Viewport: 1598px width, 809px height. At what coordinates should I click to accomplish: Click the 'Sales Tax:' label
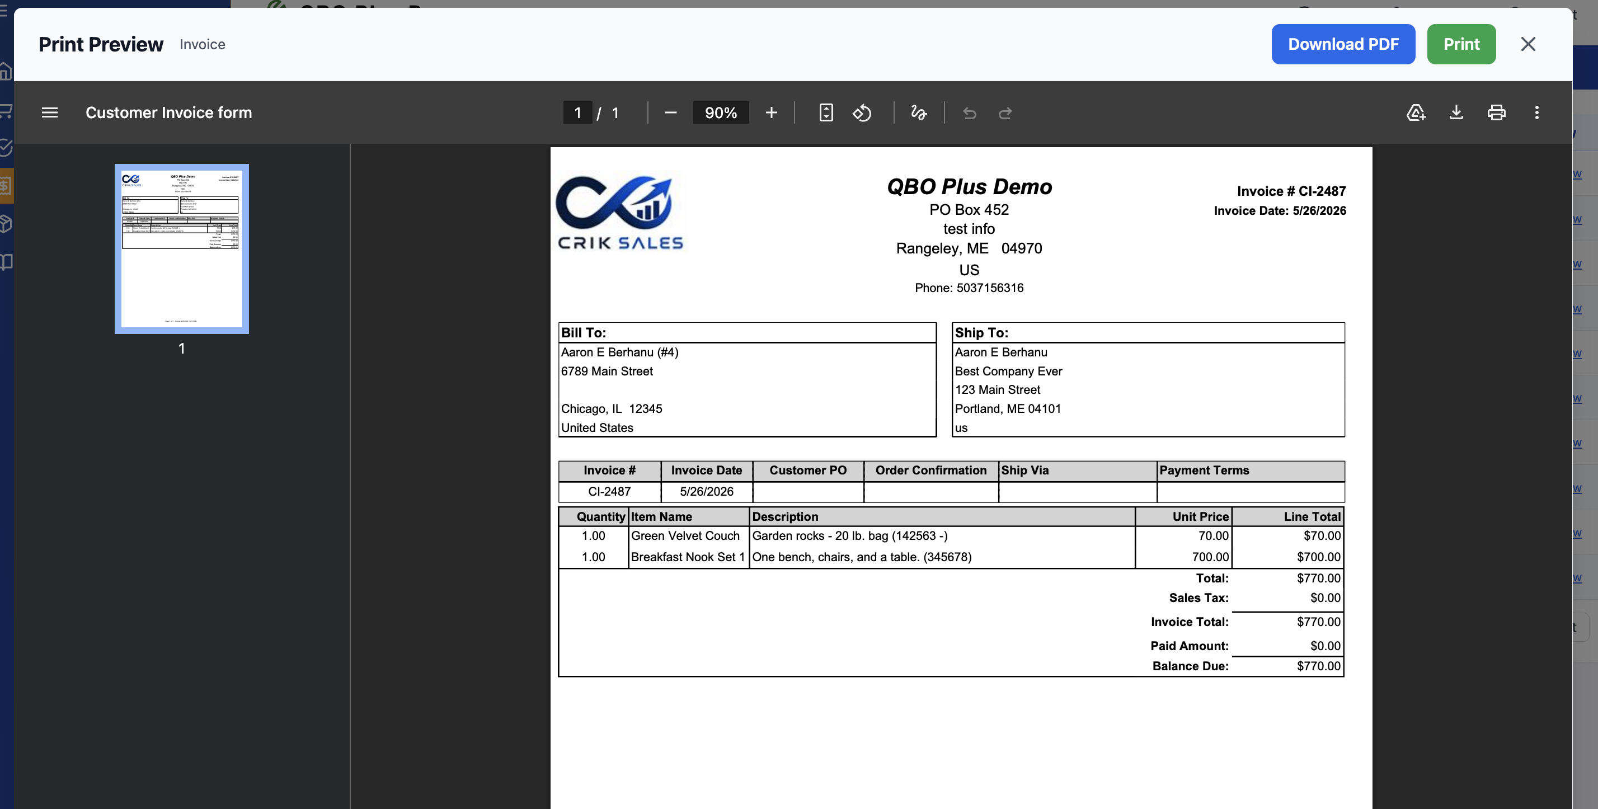(1198, 598)
